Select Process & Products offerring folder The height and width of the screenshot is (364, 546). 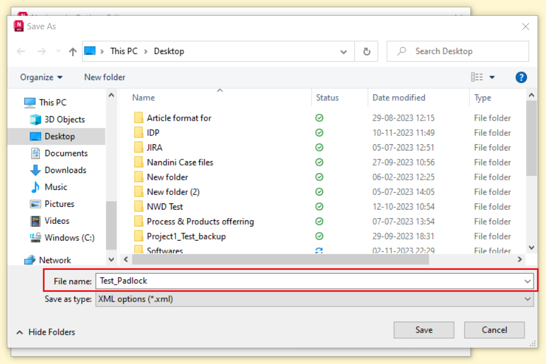[200, 221]
